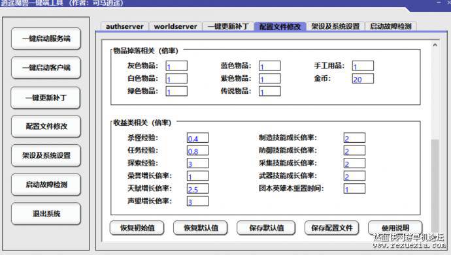The image size is (451, 255).
Task: Switch to the worldserver tab
Action: coord(175,26)
